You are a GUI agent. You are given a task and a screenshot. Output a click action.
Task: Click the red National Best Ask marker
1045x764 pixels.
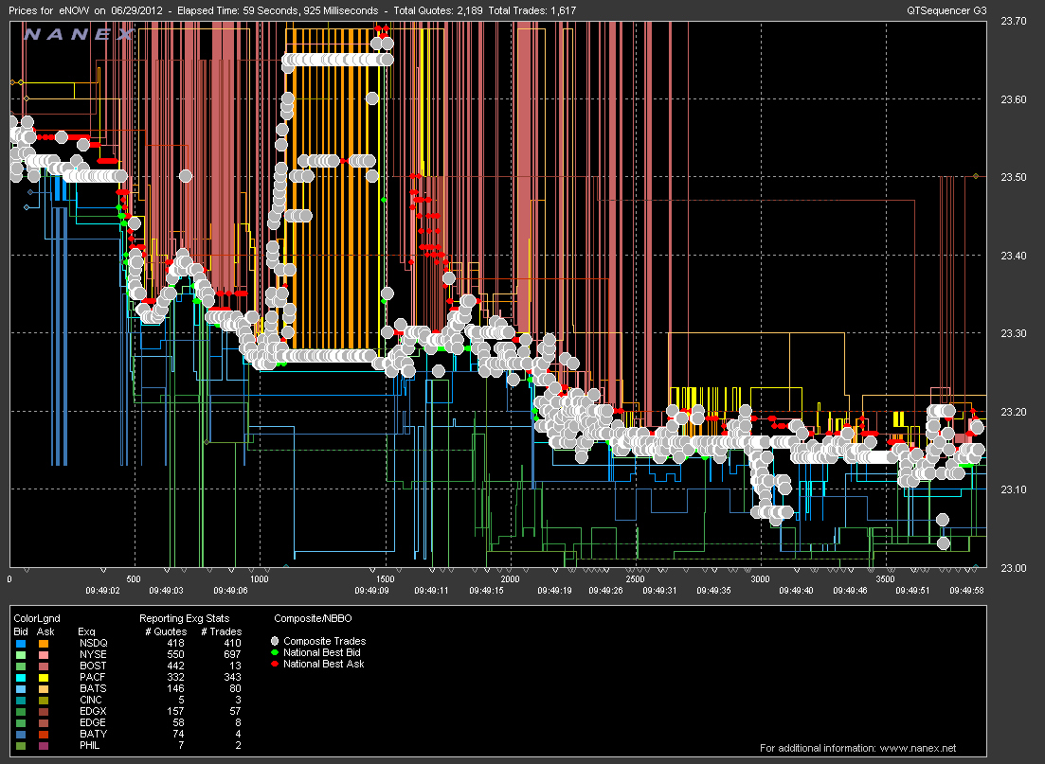[275, 664]
